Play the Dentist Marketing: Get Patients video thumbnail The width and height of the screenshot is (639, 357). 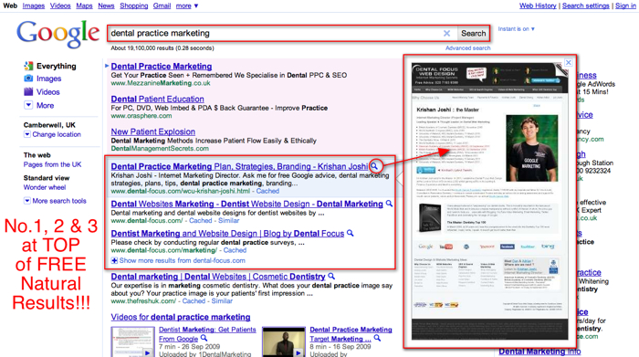(x=133, y=341)
